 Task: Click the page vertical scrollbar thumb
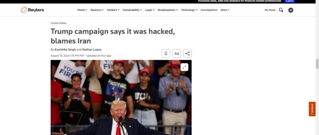317,64
